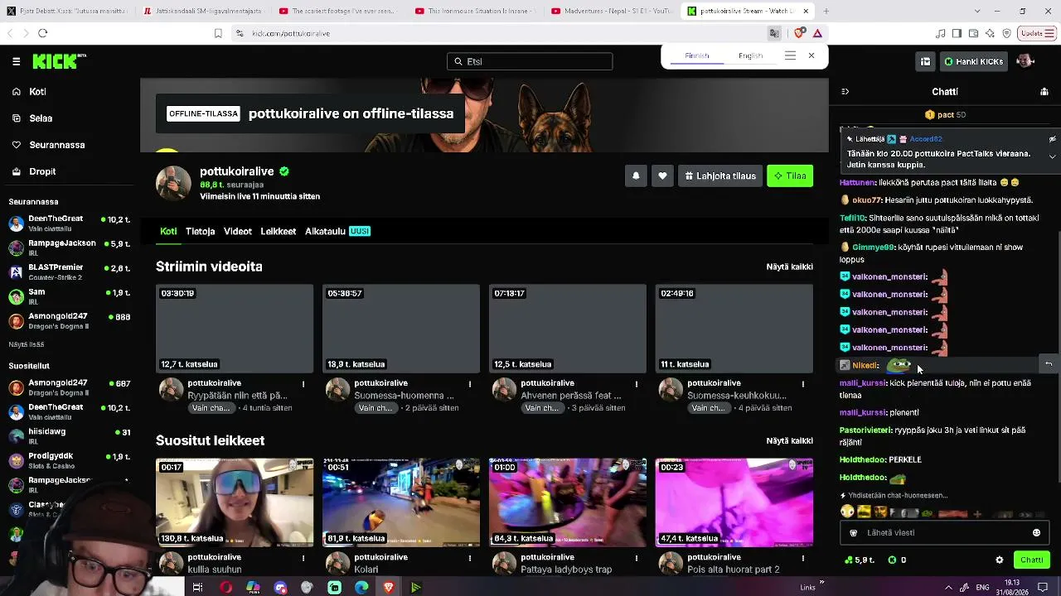Open the BLASTPremier channel in sidebar
This screenshot has width=1061, height=596.
click(70, 272)
